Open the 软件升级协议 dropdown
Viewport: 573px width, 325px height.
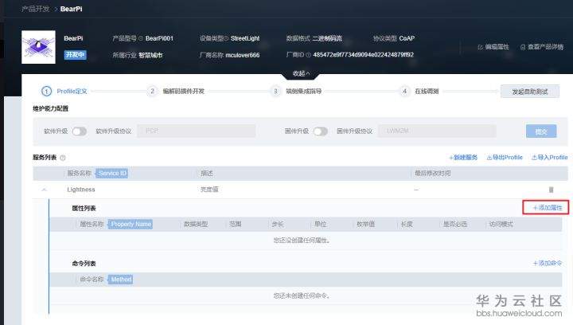[197, 131]
